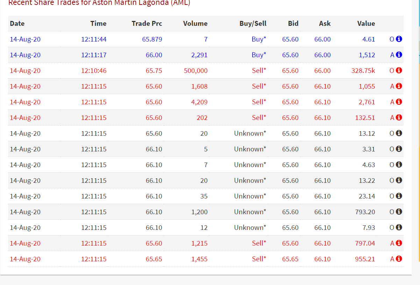Open info icon on the 797.04 value sell
This screenshot has height=285, width=420.
tap(399, 243)
